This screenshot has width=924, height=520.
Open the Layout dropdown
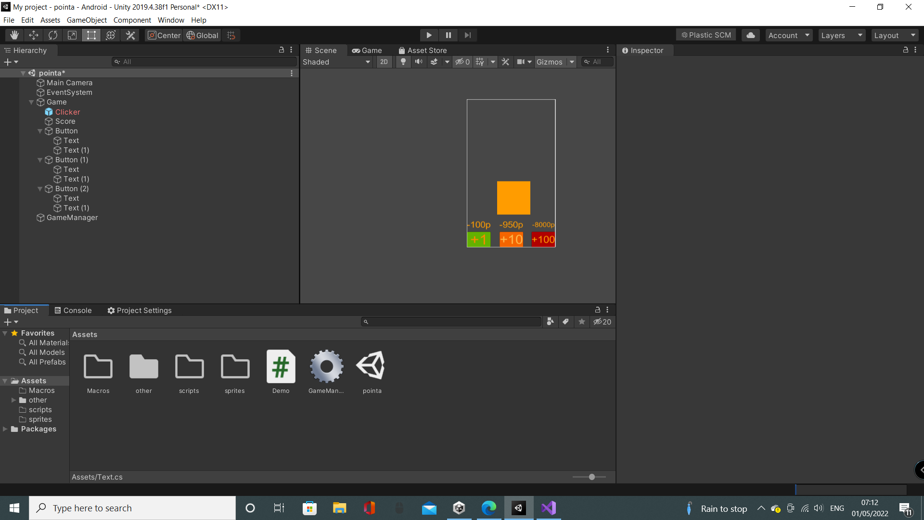894,35
